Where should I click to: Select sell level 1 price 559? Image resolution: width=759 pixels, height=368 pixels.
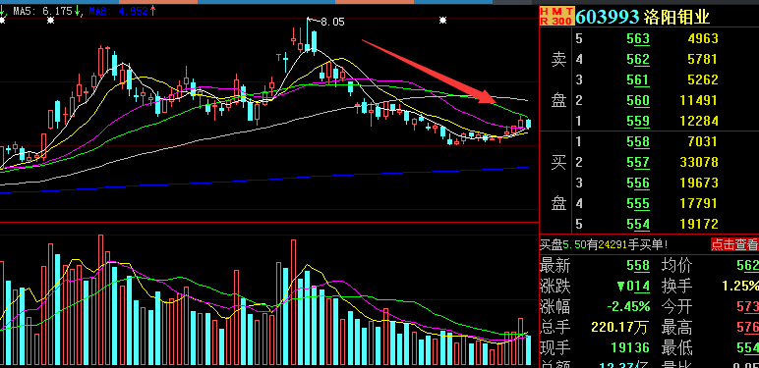pos(638,121)
